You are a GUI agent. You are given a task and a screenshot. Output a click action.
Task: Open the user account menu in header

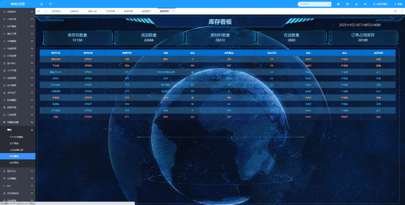pyautogui.click(x=380, y=4)
